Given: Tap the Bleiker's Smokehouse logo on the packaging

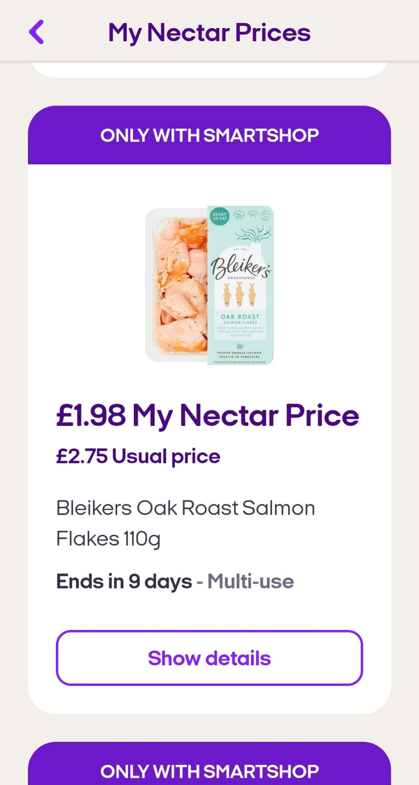Looking at the screenshot, I should pyautogui.click(x=241, y=269).
